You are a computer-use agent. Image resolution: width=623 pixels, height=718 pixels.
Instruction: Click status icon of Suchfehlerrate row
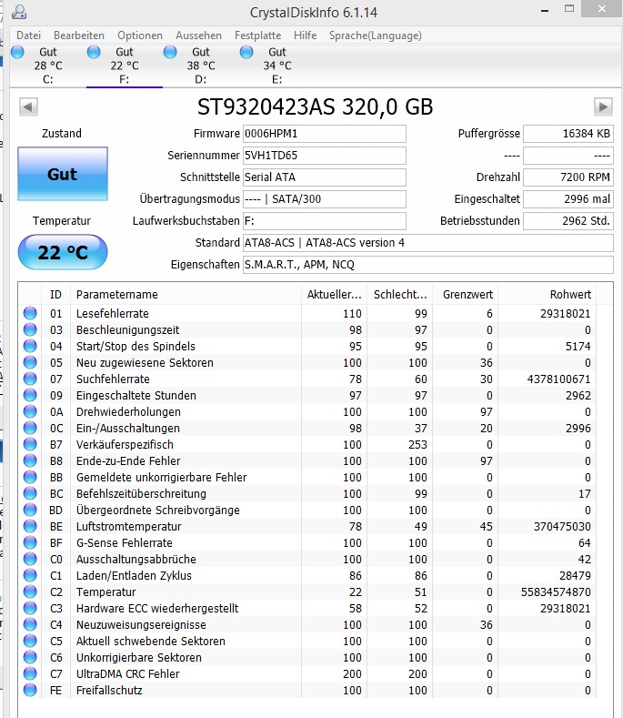[x=30, y=379]
